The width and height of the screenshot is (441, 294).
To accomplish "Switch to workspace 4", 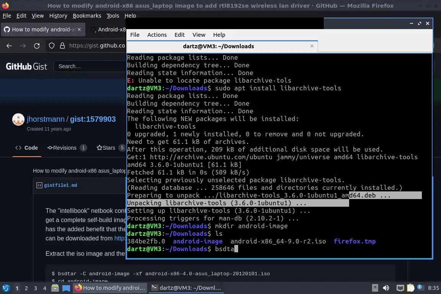I will (45, 288).
